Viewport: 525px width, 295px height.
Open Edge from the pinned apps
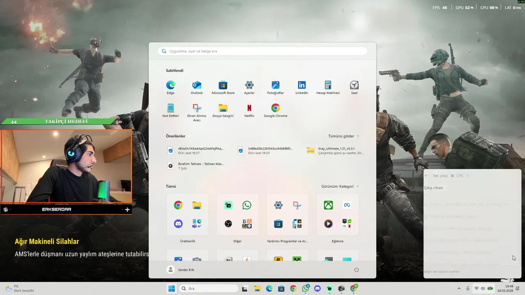pos(171,88)
